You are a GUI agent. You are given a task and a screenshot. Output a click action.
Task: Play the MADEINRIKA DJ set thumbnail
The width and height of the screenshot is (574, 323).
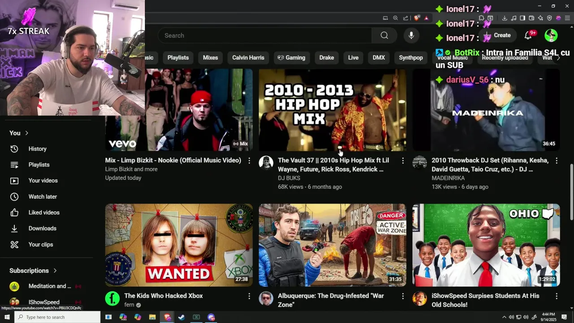(486, 109)
